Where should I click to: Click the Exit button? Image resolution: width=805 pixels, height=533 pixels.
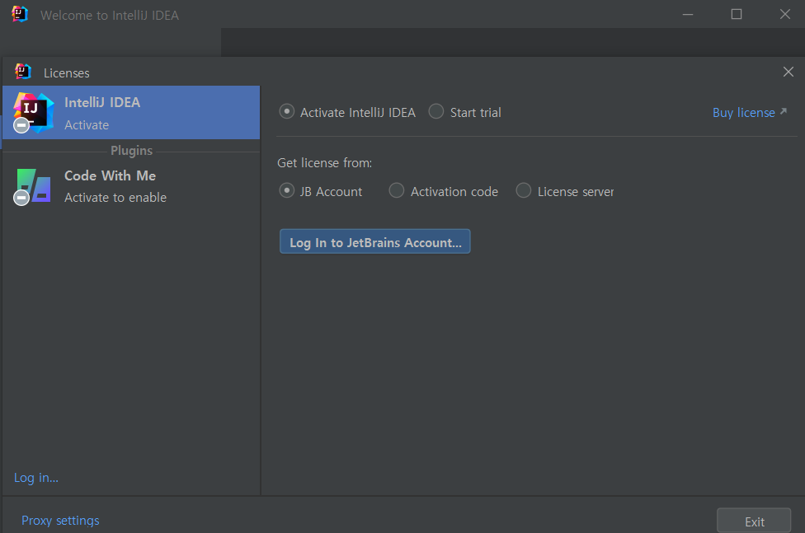(x=754, y=521)
